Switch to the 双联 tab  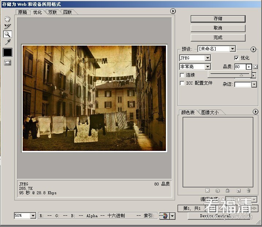[53, 12]
